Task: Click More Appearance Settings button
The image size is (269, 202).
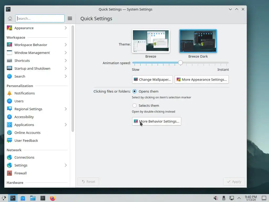Action: tap(201, 79)
